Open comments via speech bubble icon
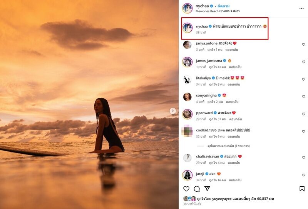The height and width of the screenshot is (209, 308). point(197,189)
